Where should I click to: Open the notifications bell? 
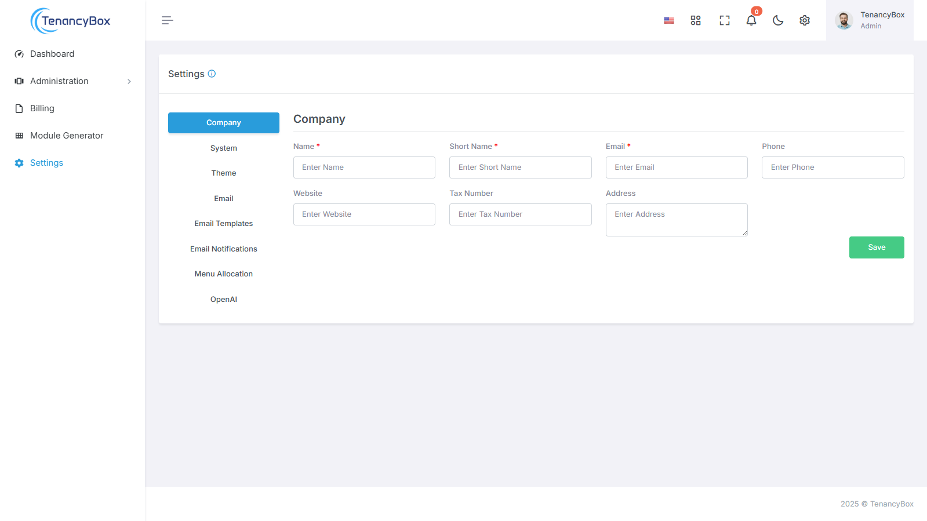point(751,20)
